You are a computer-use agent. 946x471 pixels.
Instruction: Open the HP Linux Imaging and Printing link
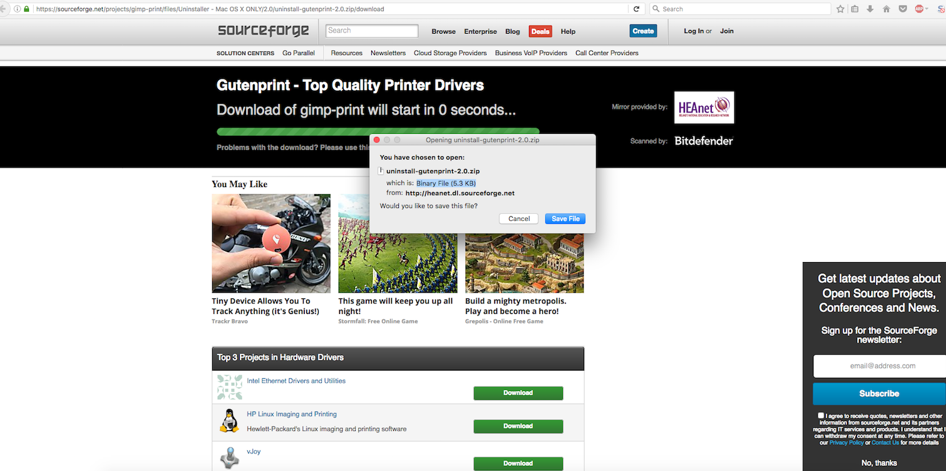(x=292, y=414)
